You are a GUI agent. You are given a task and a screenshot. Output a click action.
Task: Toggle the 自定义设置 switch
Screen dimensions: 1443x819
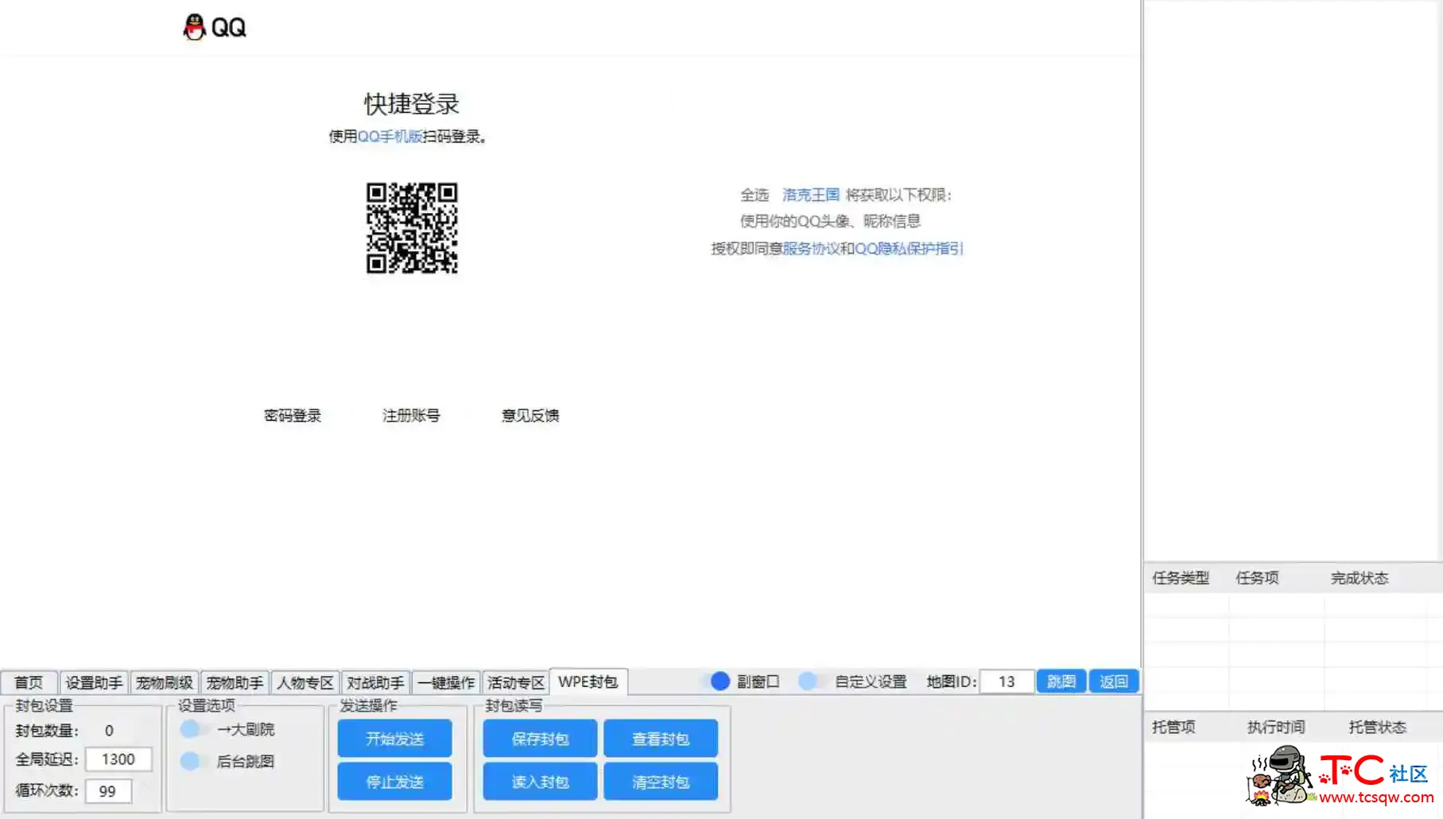pyautogui.click(x=810, y=681)
